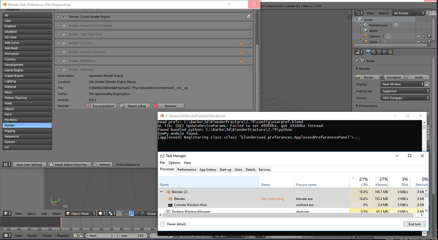This screenshot has width=438, height=240.
Task: Open Render Layers tab icon in Properties editor
Action: [374, 52]
